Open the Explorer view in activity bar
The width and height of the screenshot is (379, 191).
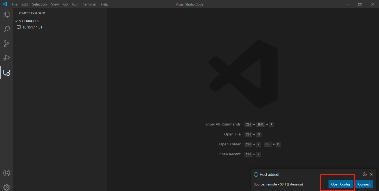coord(6,15)
